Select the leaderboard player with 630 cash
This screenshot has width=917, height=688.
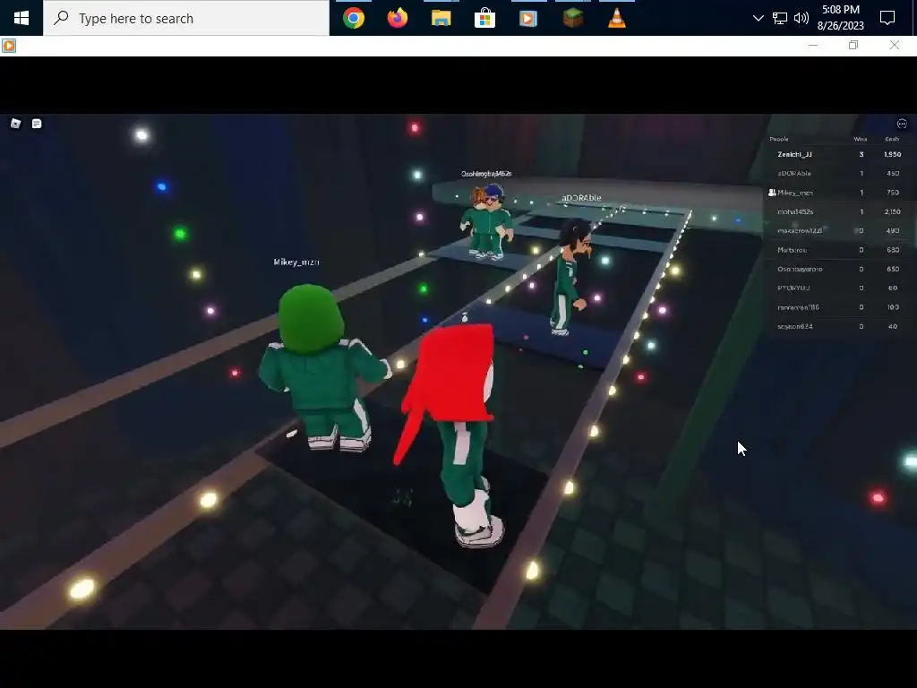click(x=837, y=250)
